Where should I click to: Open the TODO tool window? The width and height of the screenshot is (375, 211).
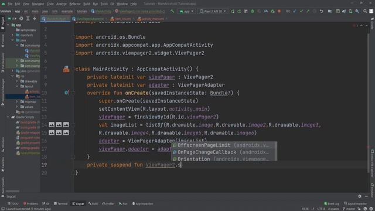[13, 204]
